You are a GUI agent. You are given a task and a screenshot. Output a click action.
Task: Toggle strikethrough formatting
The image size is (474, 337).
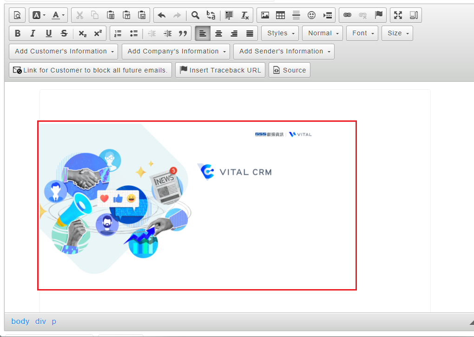coord(64,33)
